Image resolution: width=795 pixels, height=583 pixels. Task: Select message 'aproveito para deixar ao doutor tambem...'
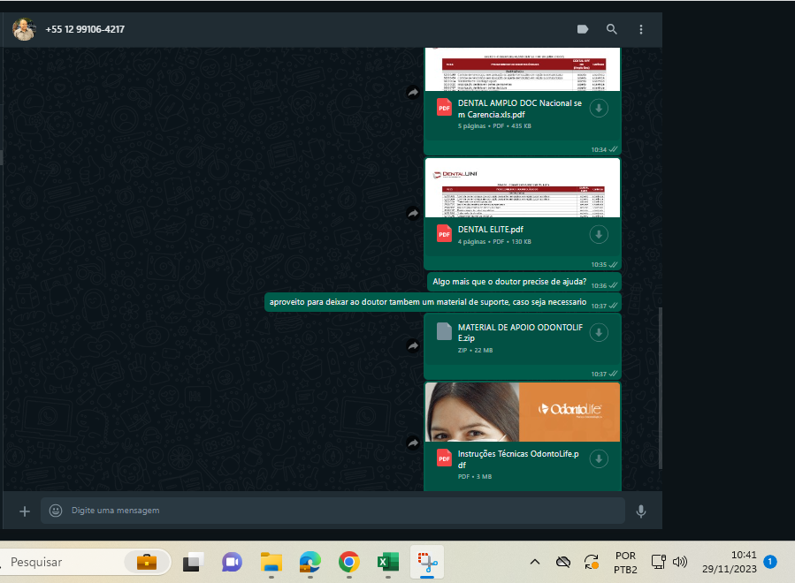443,302
